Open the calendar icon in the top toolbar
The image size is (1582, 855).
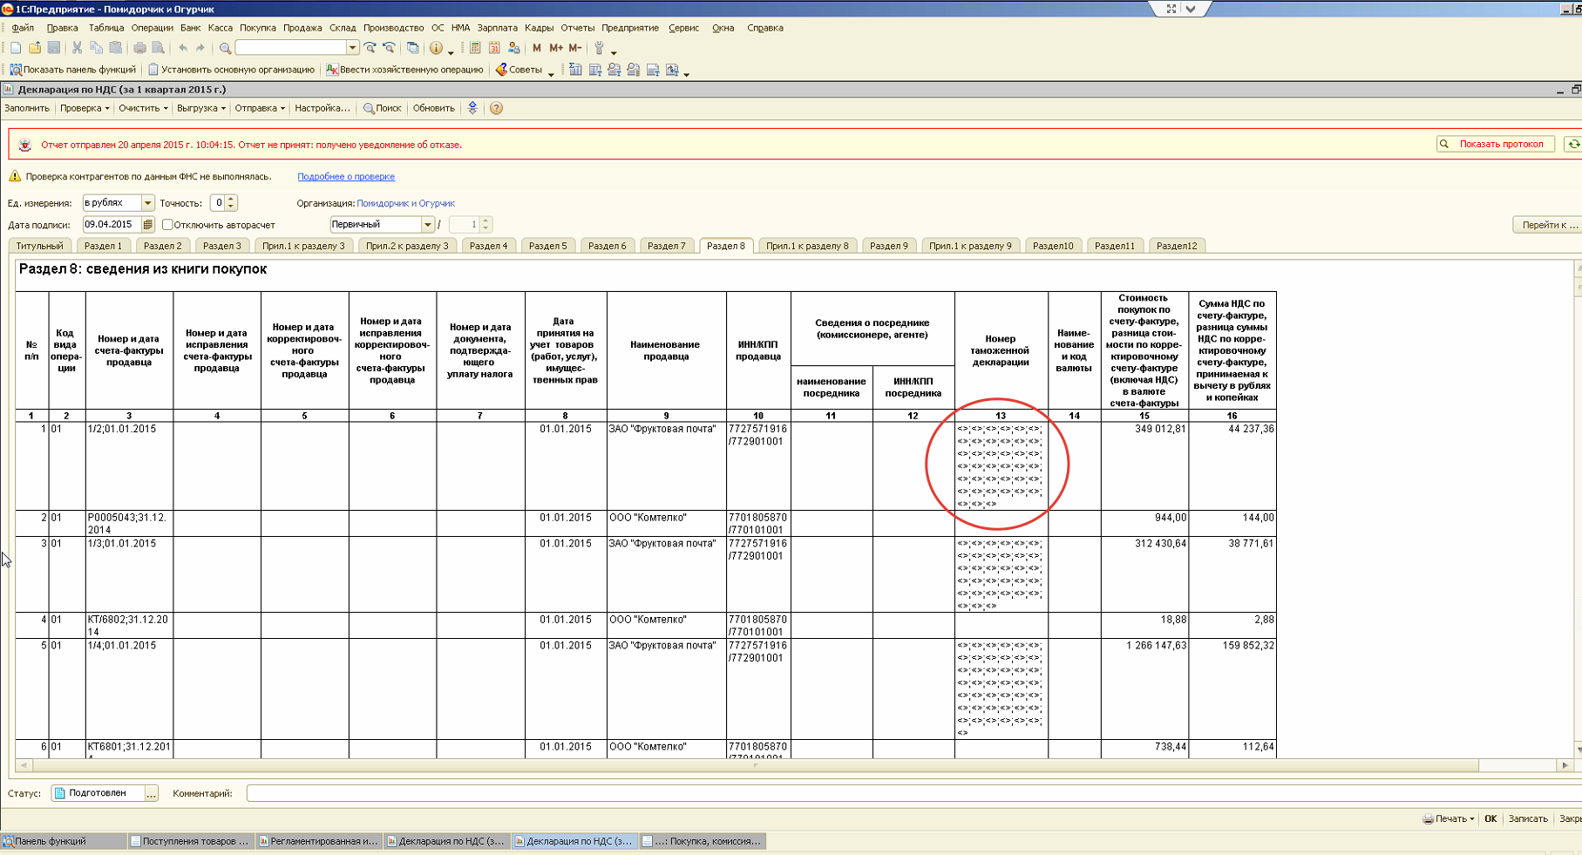click(x=494, y=48)
